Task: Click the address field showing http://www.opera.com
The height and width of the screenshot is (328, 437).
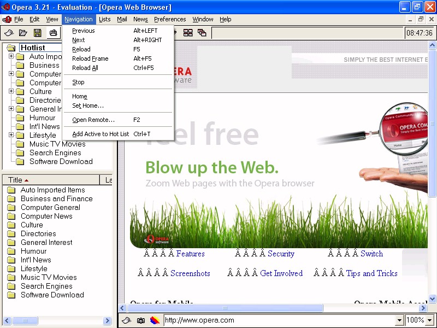Action: (x=280, y=320)
